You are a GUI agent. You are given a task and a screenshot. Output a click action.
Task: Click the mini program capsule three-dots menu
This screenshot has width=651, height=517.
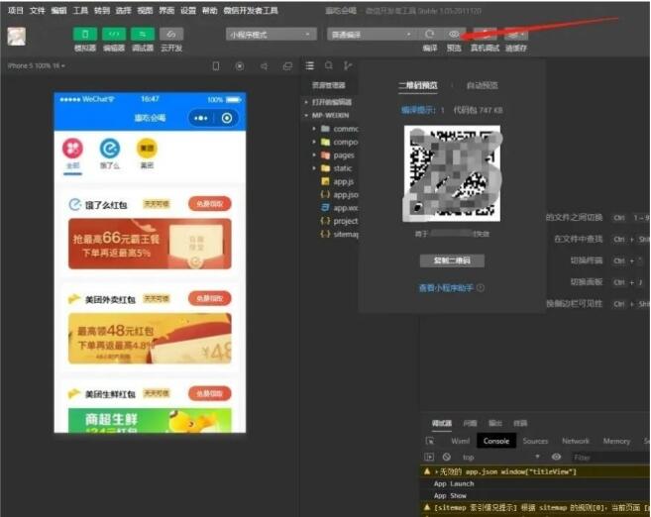(x=201, y=118)
